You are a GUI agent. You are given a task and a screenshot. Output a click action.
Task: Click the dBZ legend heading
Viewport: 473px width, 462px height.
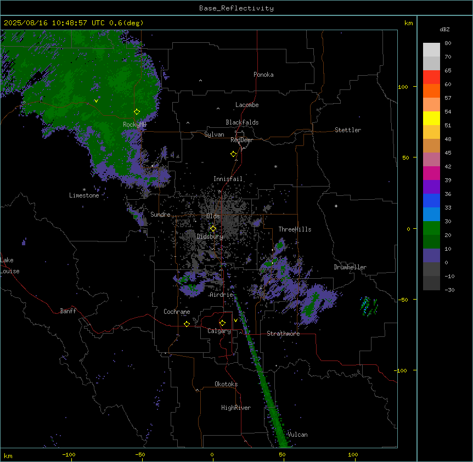pyautogui.click(x=444, y=30)
